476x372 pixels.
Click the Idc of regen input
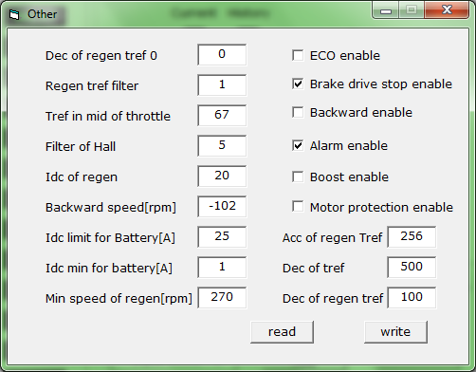pyautogui.click(x=222, y=177)
